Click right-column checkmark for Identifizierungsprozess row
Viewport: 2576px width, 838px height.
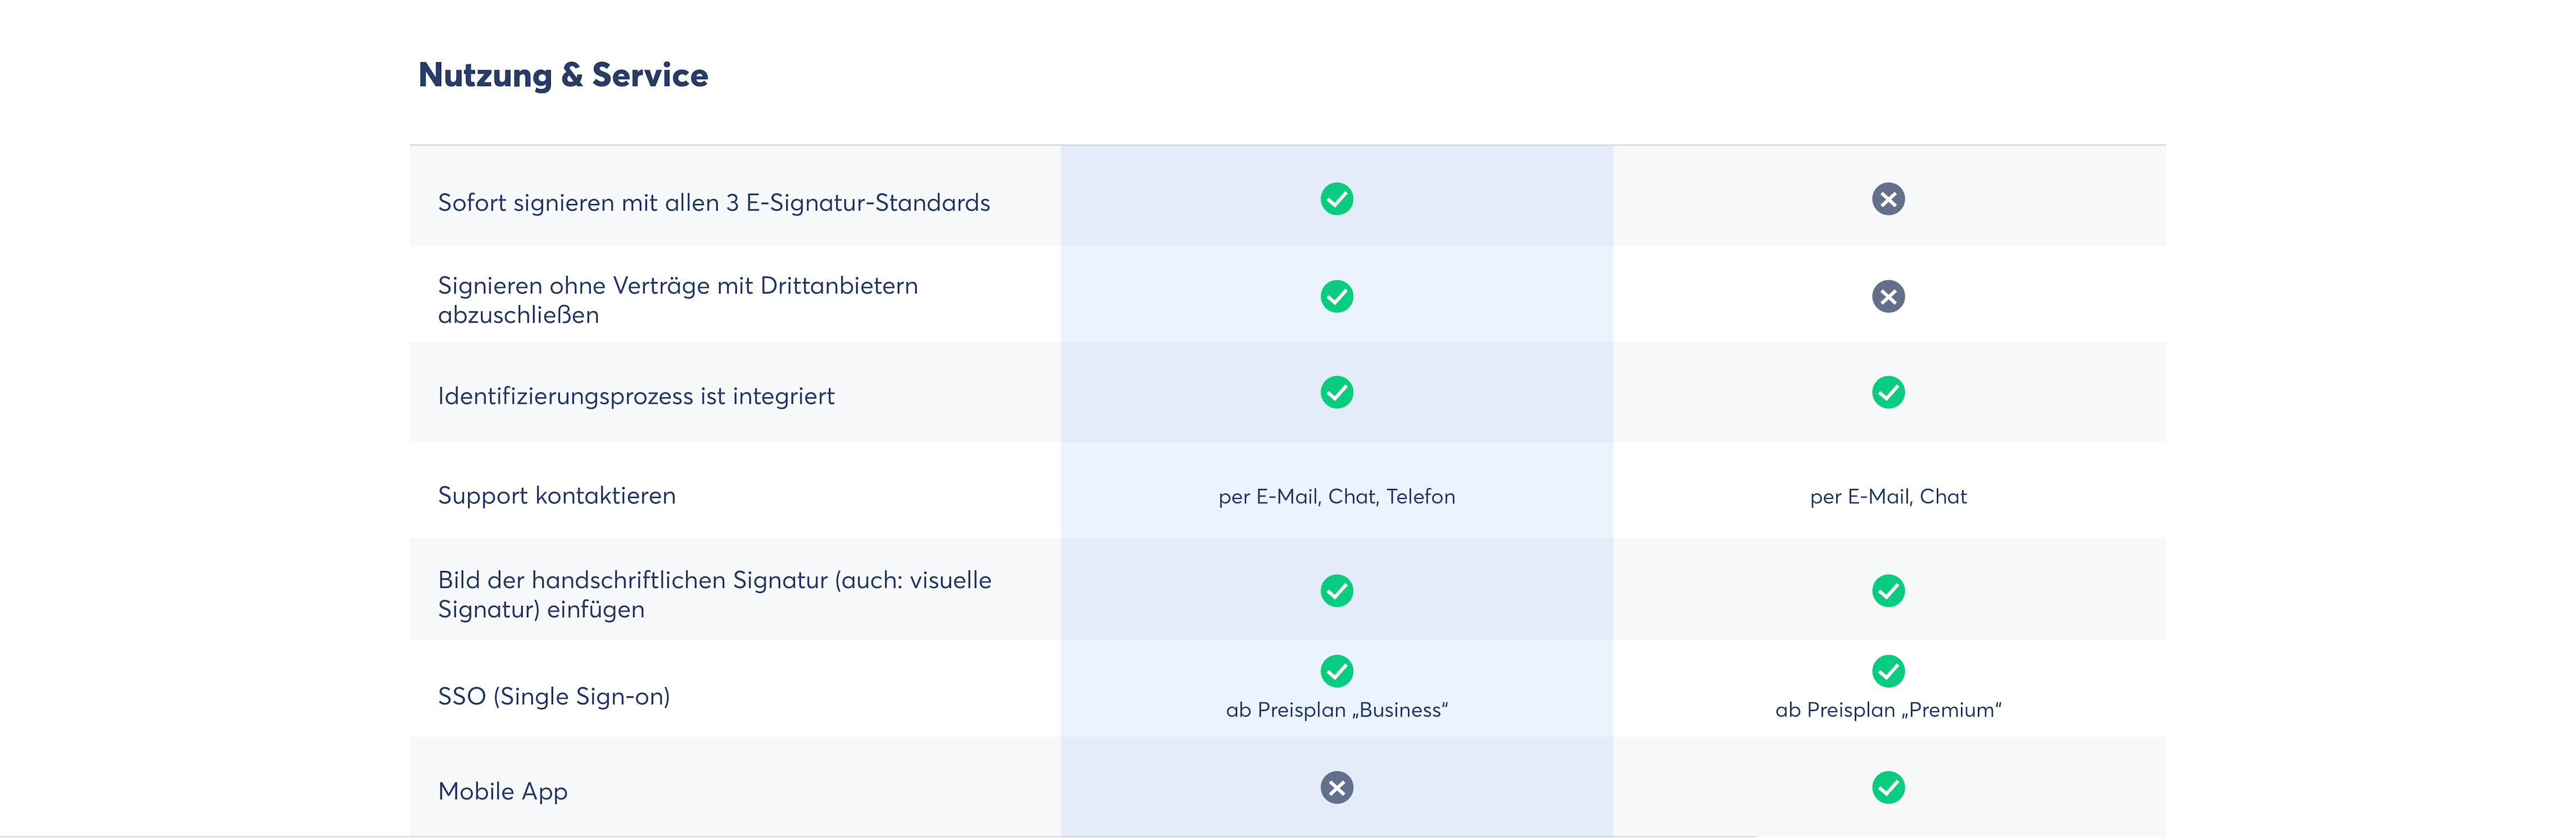(1888, 392)
